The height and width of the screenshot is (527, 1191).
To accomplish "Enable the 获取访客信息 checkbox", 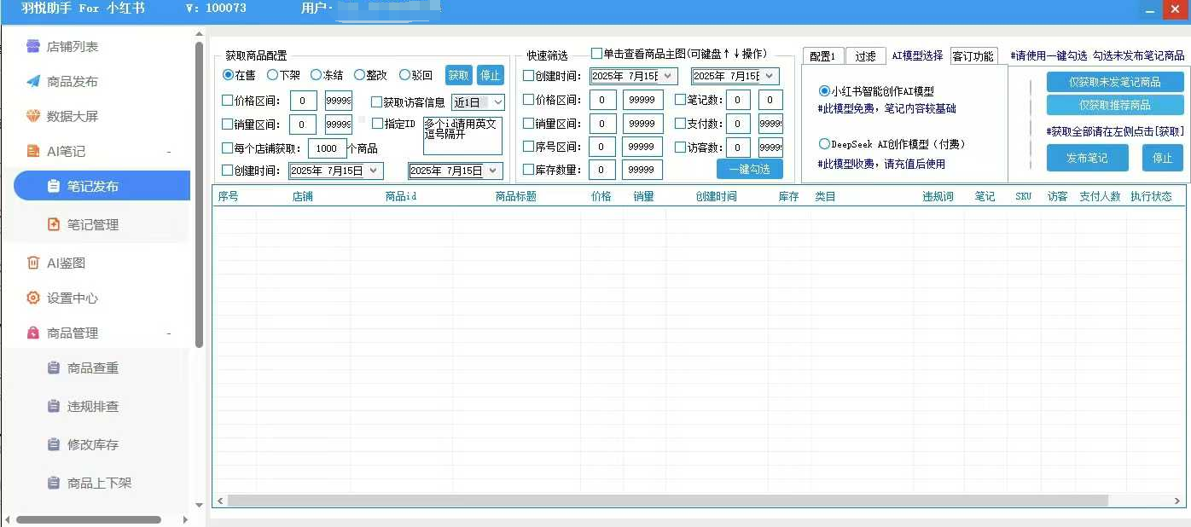I will point(377,102).
